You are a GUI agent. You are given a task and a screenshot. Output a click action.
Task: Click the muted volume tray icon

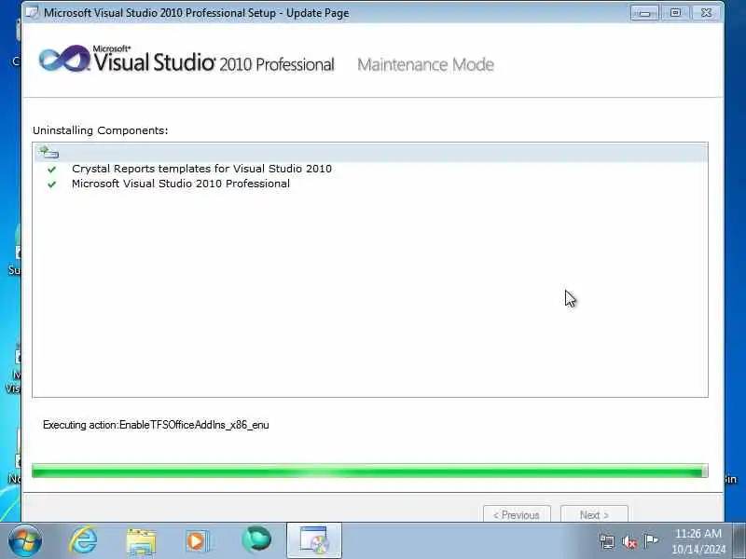[629, 541]
